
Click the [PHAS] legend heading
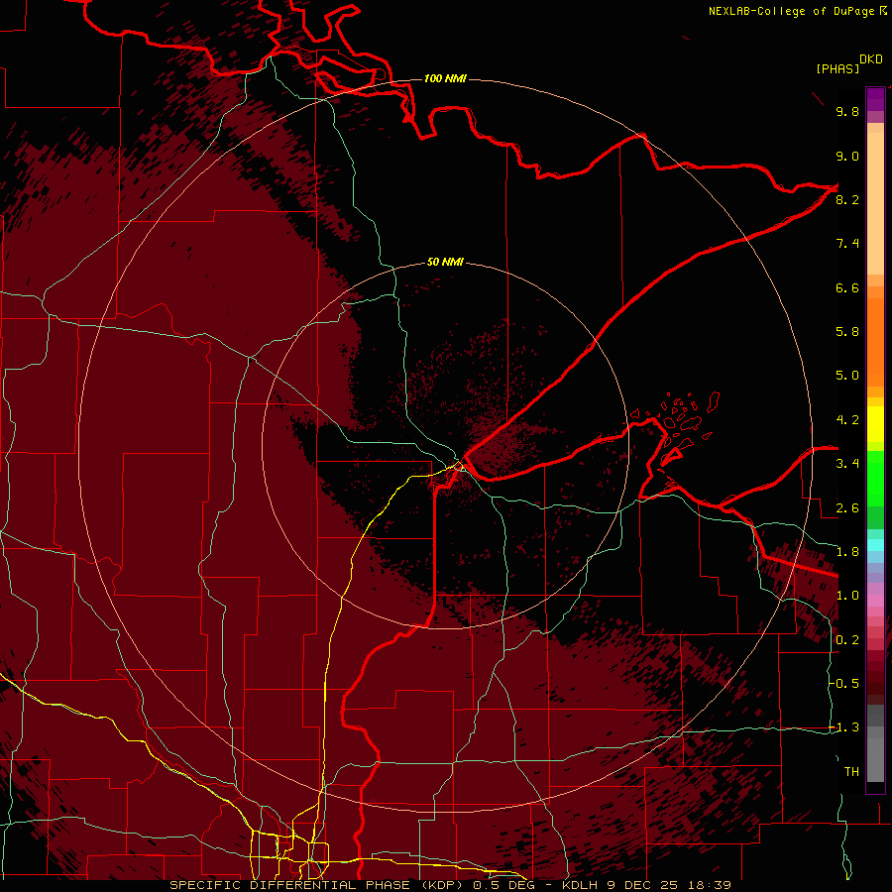(837, 69)
